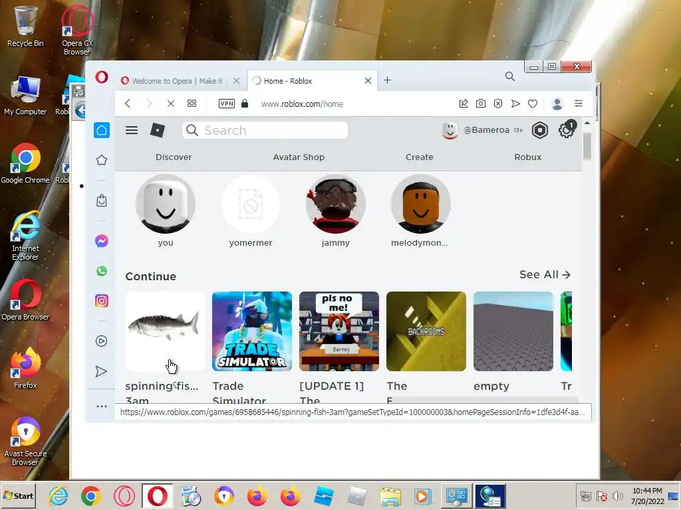Go to the Discover section
Viewport: 681px width, 510px height.
[x=174, y=157]
